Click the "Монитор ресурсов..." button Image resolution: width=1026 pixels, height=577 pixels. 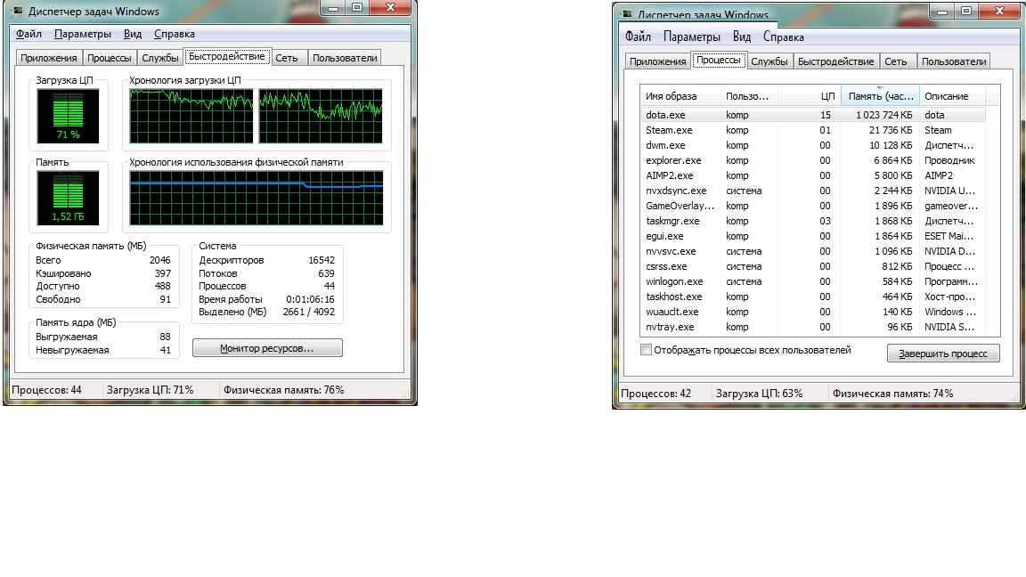coord(267,348)
